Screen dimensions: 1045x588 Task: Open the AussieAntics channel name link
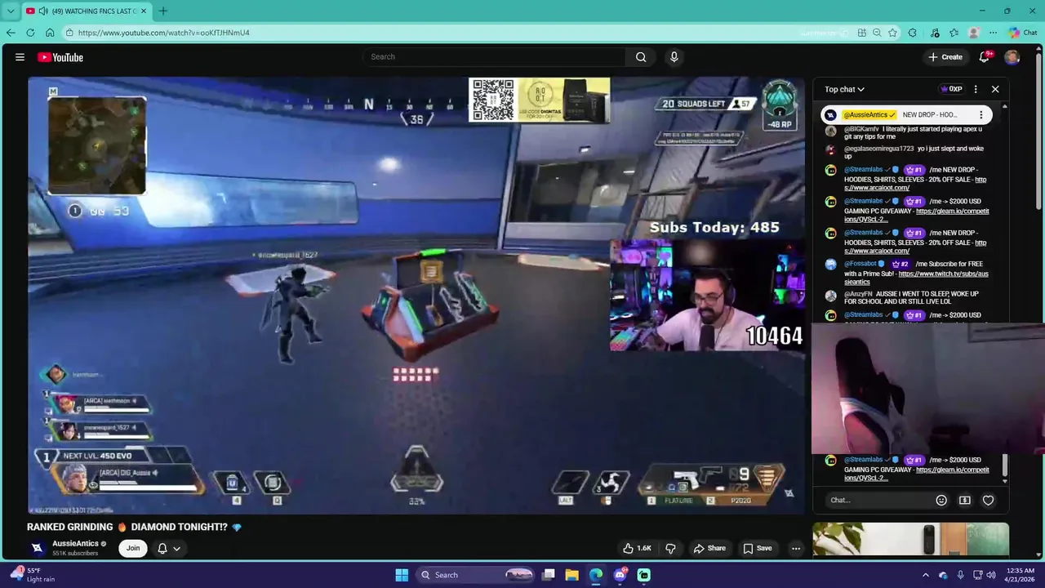pyautogui.click(x=75, y=544)
